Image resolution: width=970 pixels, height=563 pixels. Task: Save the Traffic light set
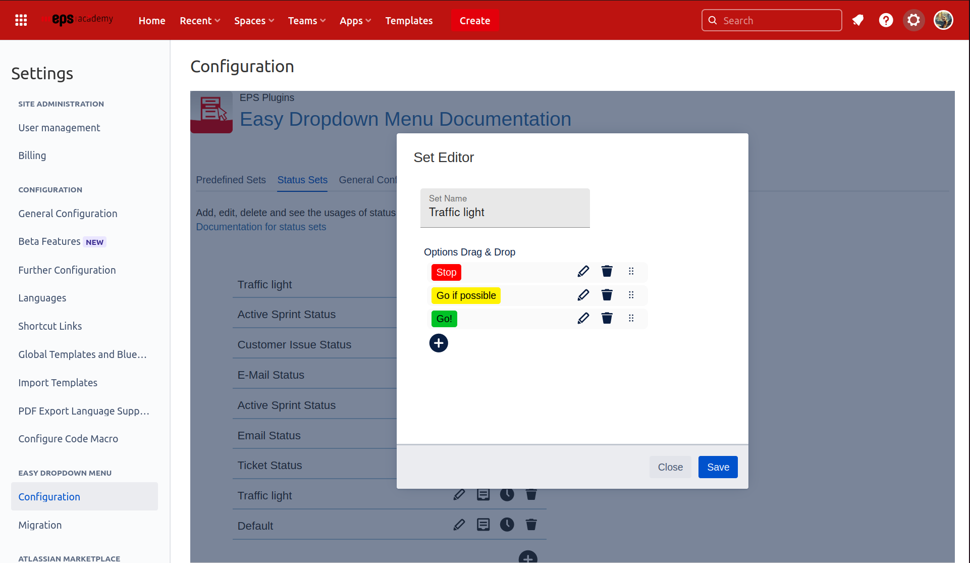(x=718, y=467)
